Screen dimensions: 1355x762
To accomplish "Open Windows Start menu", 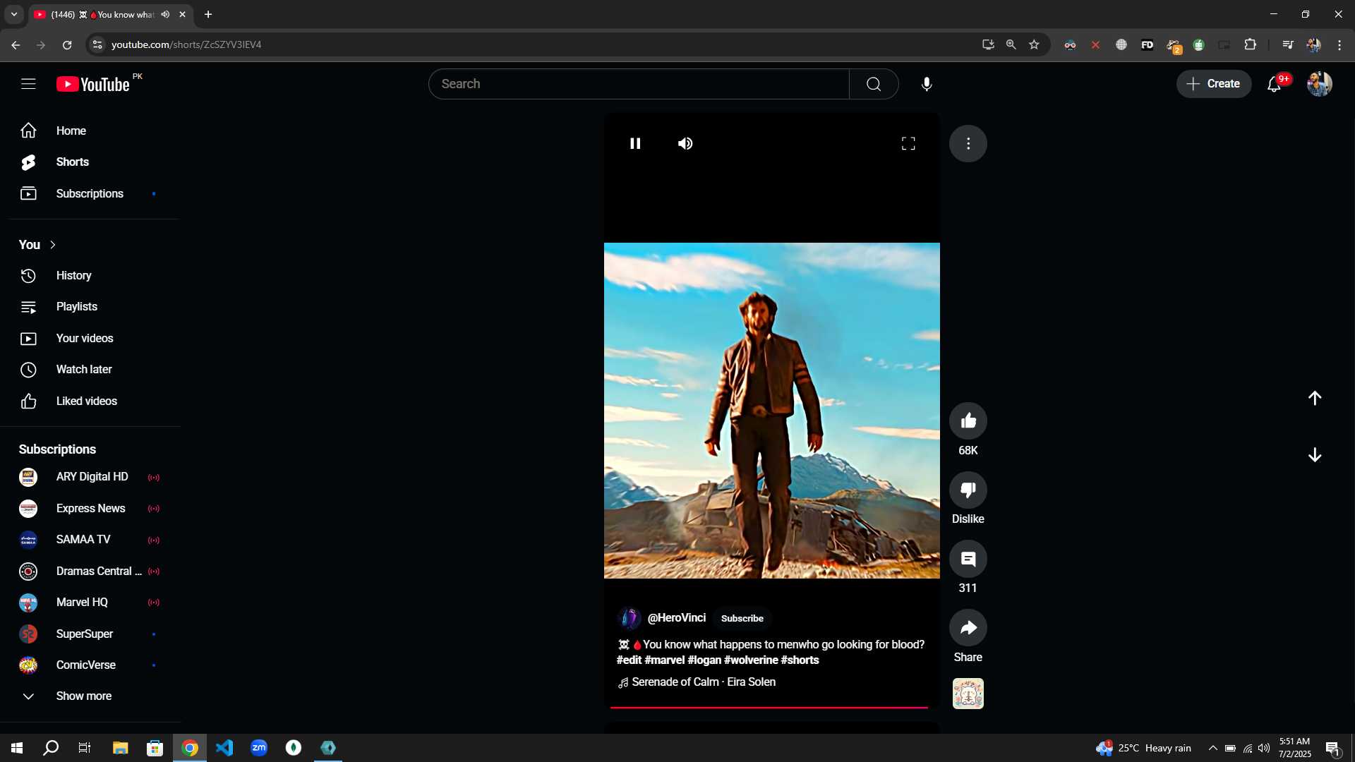I will tap(17, 748).
